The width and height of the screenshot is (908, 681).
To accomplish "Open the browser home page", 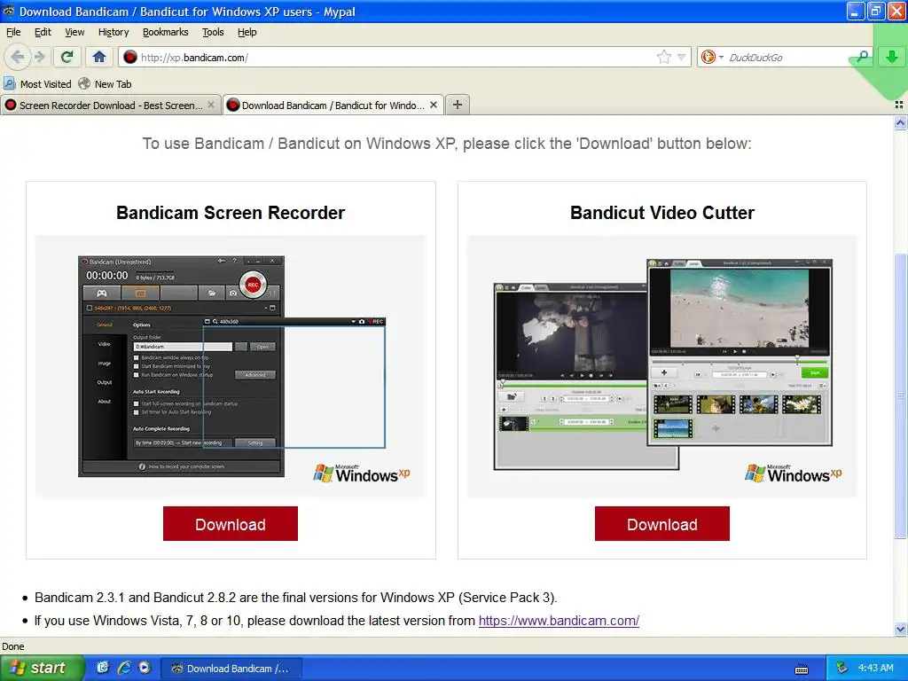I will (x=99, y=57).
